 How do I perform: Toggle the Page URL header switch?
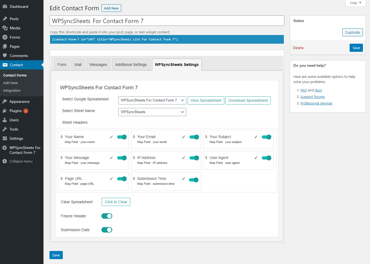(x=122, y=179)
